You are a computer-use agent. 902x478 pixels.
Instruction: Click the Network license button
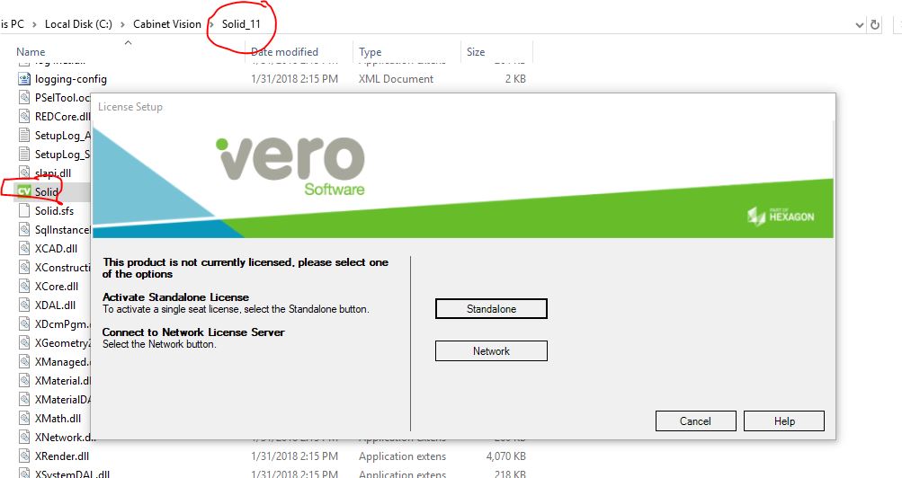491,351
